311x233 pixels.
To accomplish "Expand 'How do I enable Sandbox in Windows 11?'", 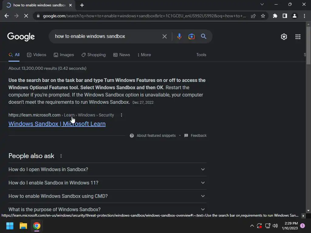I will 108,183.
